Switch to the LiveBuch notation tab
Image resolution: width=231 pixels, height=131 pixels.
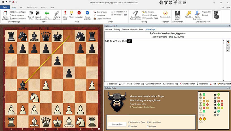pos(134,29)
